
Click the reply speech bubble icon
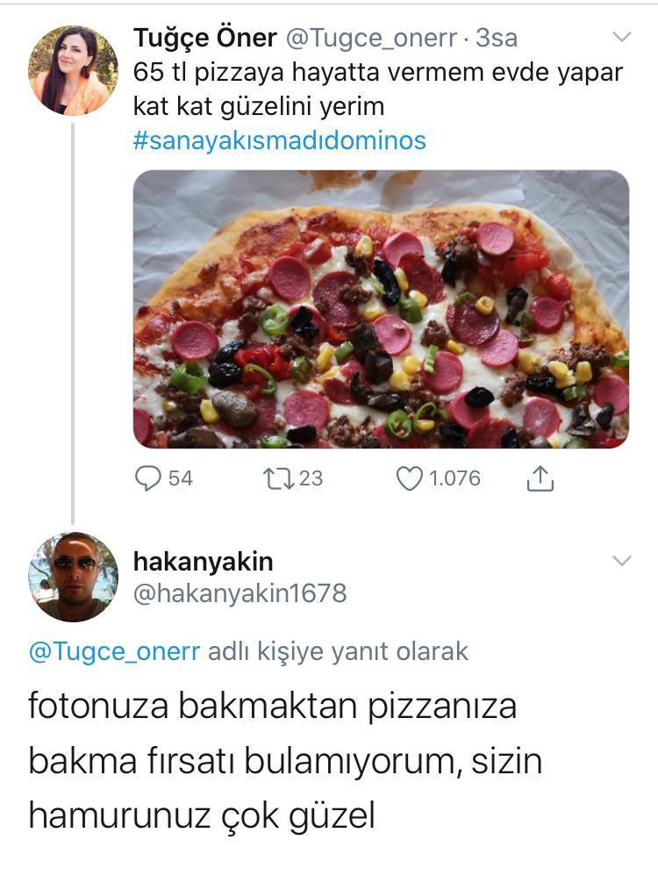click(148, 477)
